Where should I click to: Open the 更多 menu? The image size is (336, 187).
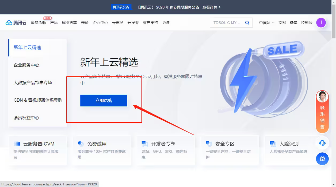point(166,23)
